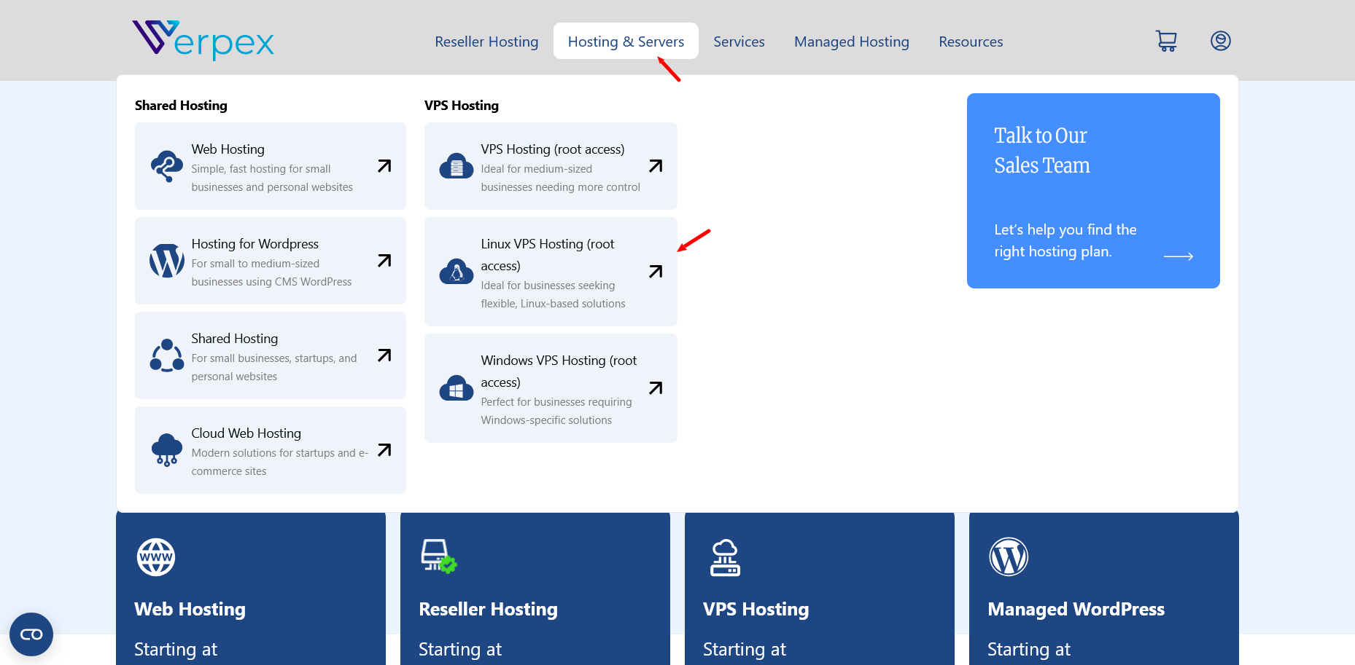
Task: Click 'For small businesses, startups, and' description
Action: pyautogui.click(x=274, y=358)
